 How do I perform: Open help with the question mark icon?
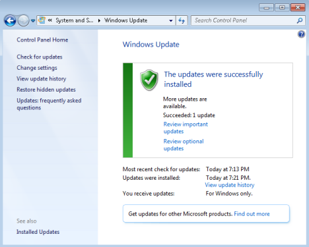tap(301, 34)
